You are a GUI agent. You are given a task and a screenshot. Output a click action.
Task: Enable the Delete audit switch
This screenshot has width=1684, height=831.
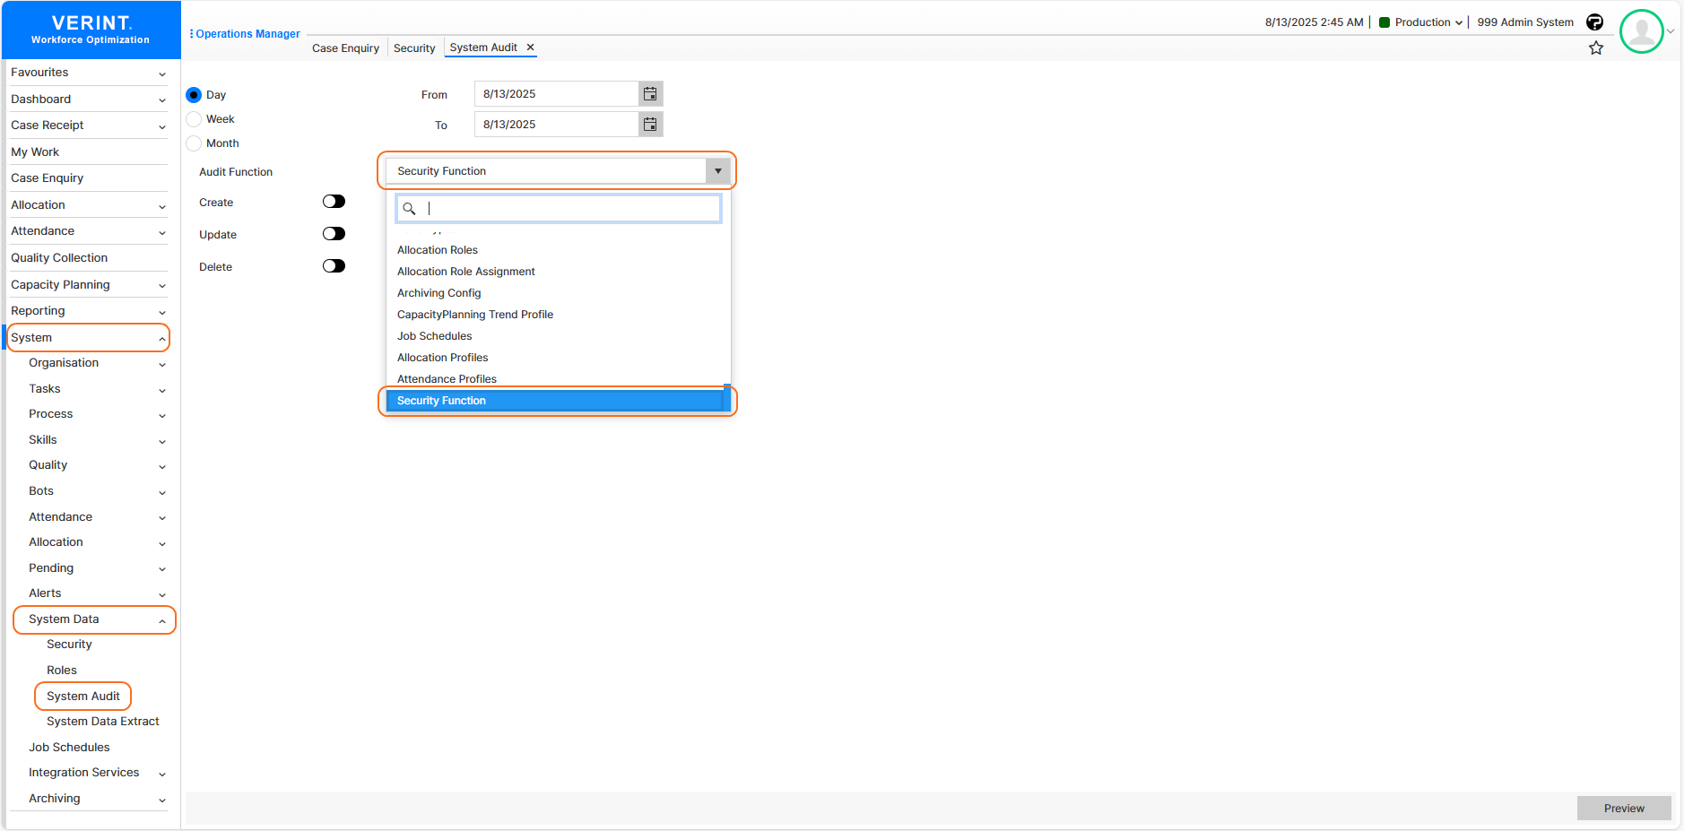pos(334,266)
